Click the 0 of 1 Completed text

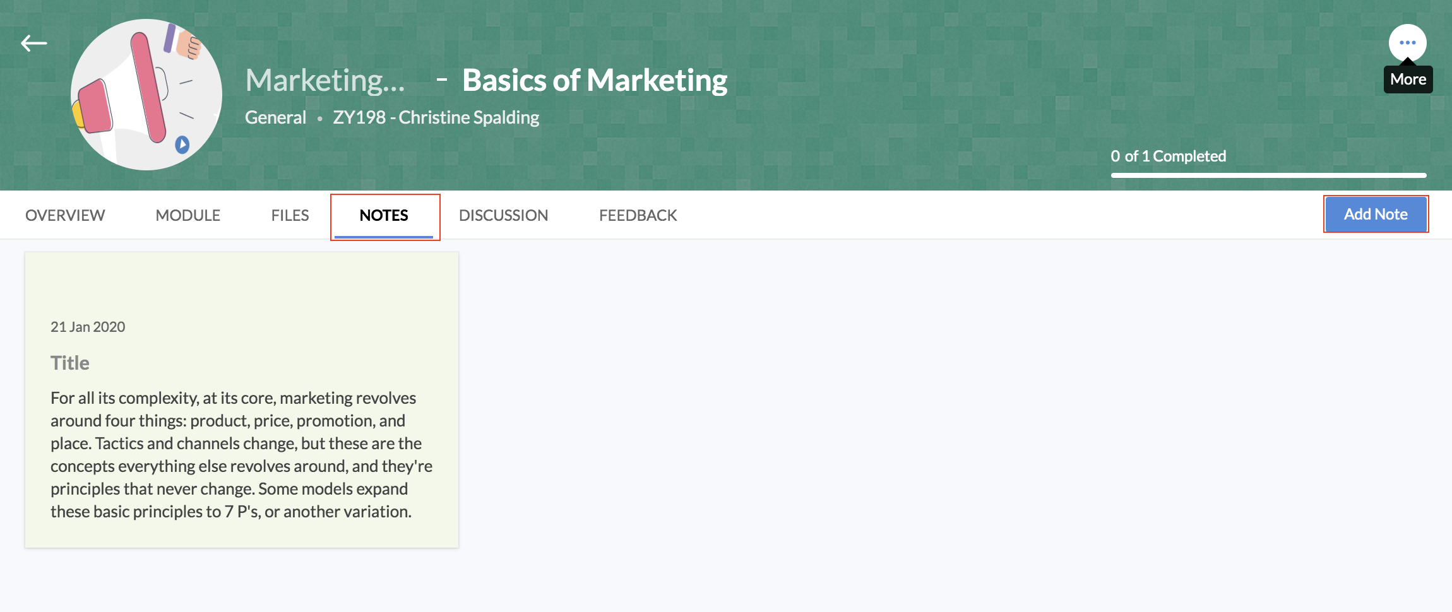pos(1169,156)
